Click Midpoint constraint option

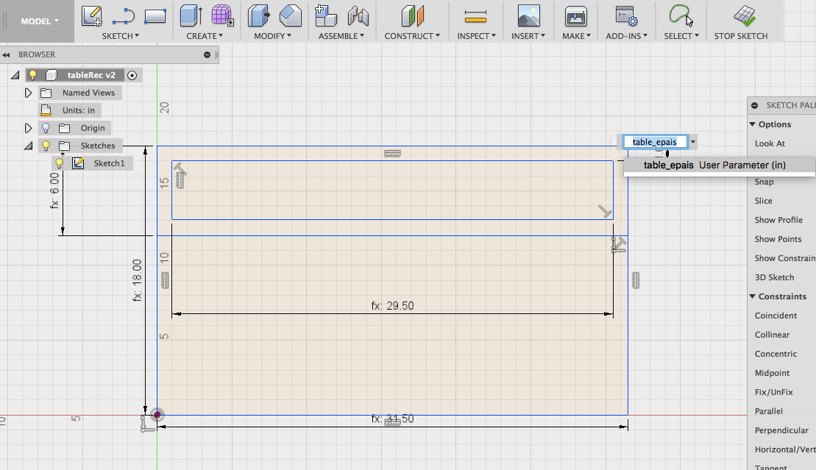772,373
